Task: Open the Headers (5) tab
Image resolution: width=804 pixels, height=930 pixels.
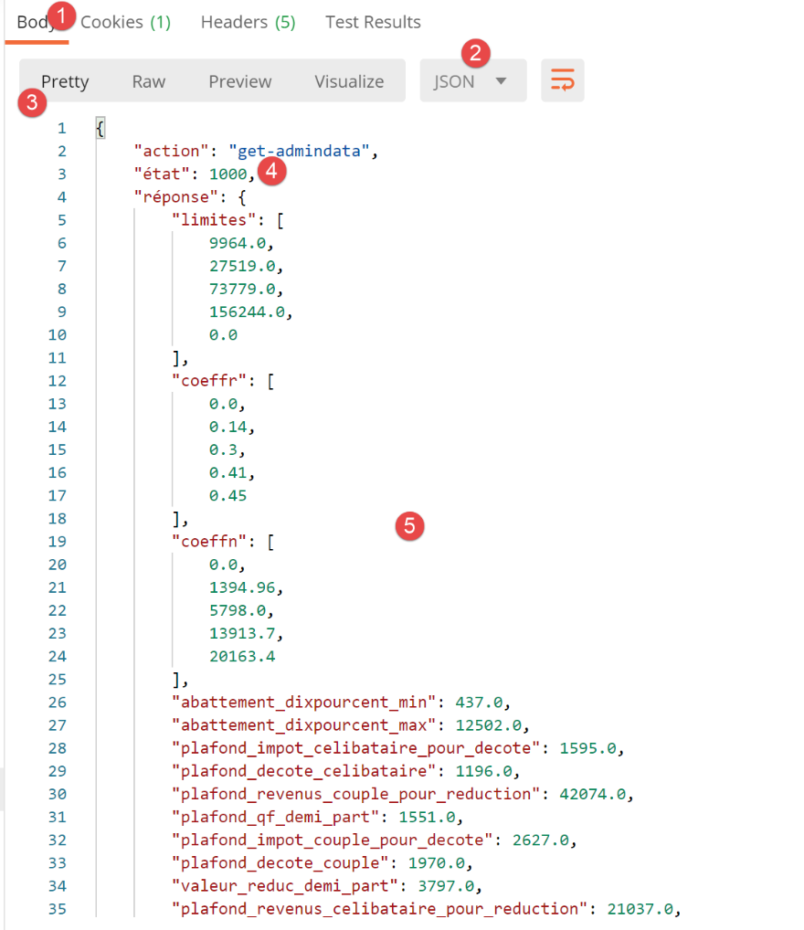Action: coord(248,22)
